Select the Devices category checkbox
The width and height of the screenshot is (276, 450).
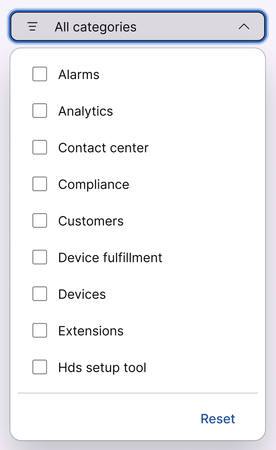click(x=39, y=294)
